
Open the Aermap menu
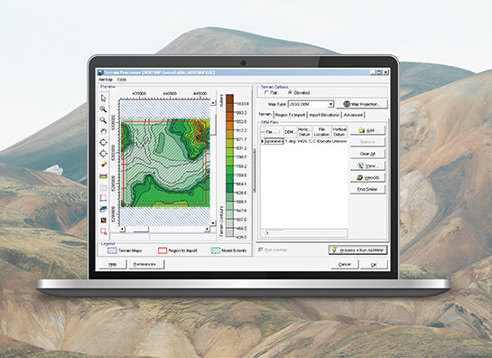pyautogui.click(x=106, y=80)
